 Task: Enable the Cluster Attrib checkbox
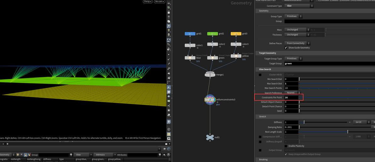260,75
